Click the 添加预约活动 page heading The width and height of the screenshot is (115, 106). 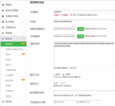(37, 2)
